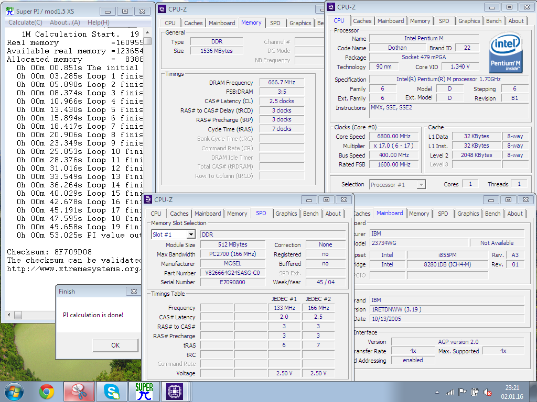Select Graphics tab in Memory window

[300, 23]
